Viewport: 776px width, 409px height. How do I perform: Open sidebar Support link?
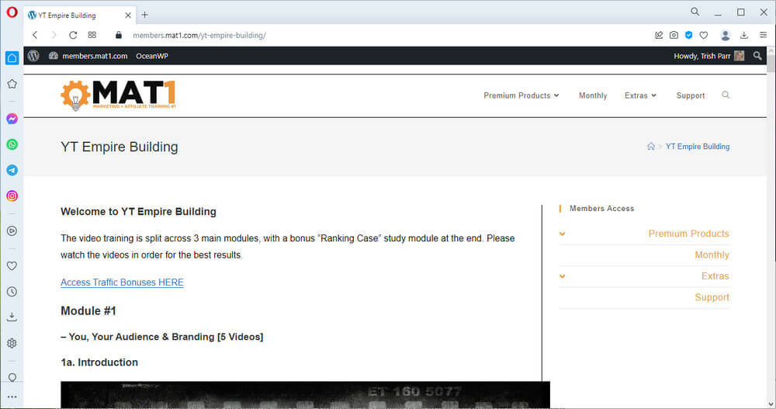click(x=712, y=297)
